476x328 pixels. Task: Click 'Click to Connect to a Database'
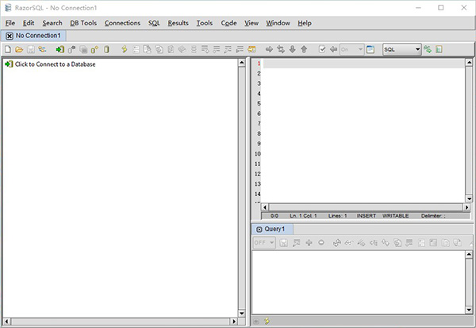[x=55, y=64]
